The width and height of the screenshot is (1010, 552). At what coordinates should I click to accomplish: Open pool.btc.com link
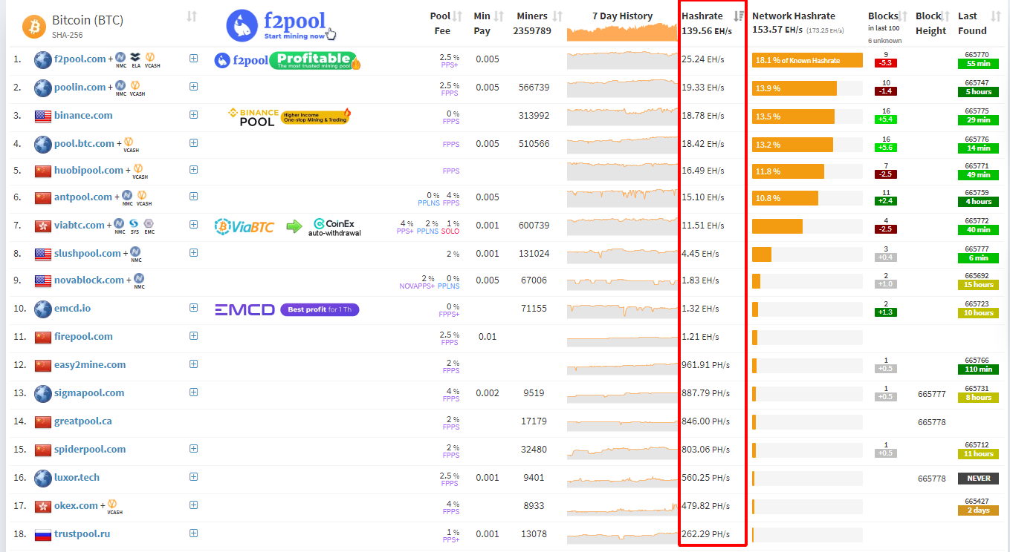pyautogui.click(x=85, y=143)
